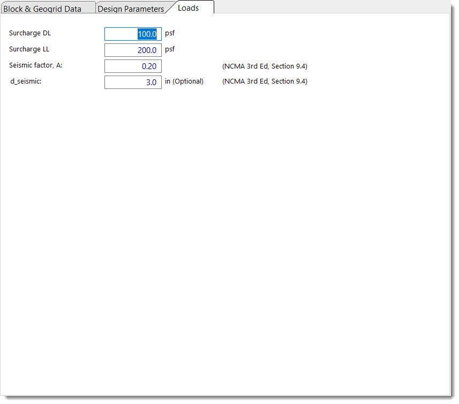Switch to the Block & Geogrid Data tab
The height and width of the screenshot is (404, 459).
[43, 9]
